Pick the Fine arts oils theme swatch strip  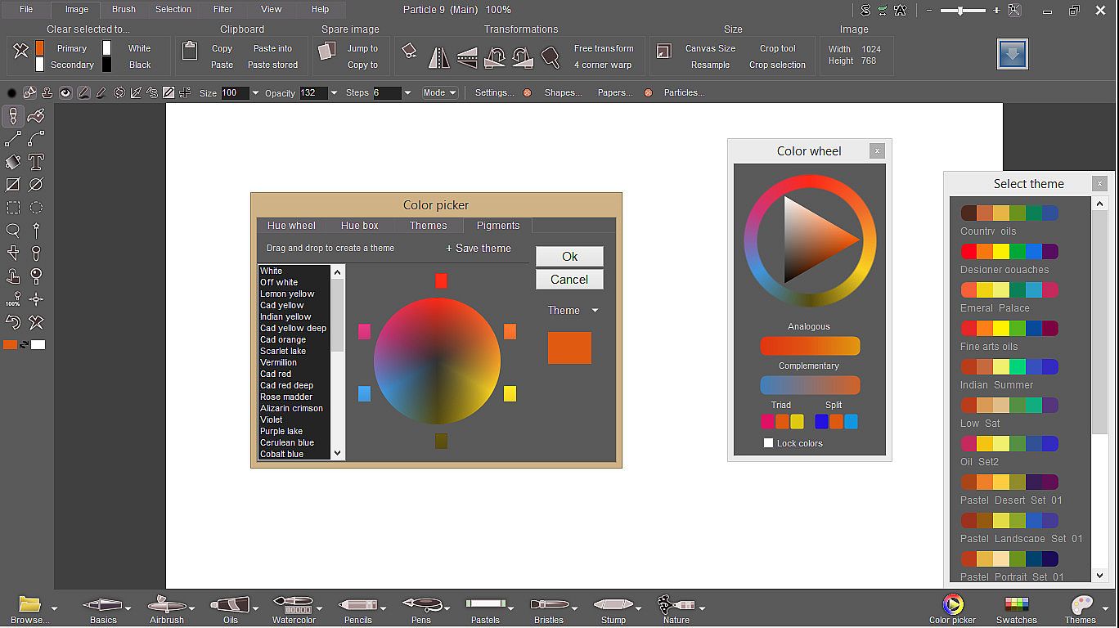click(1009, 329)
